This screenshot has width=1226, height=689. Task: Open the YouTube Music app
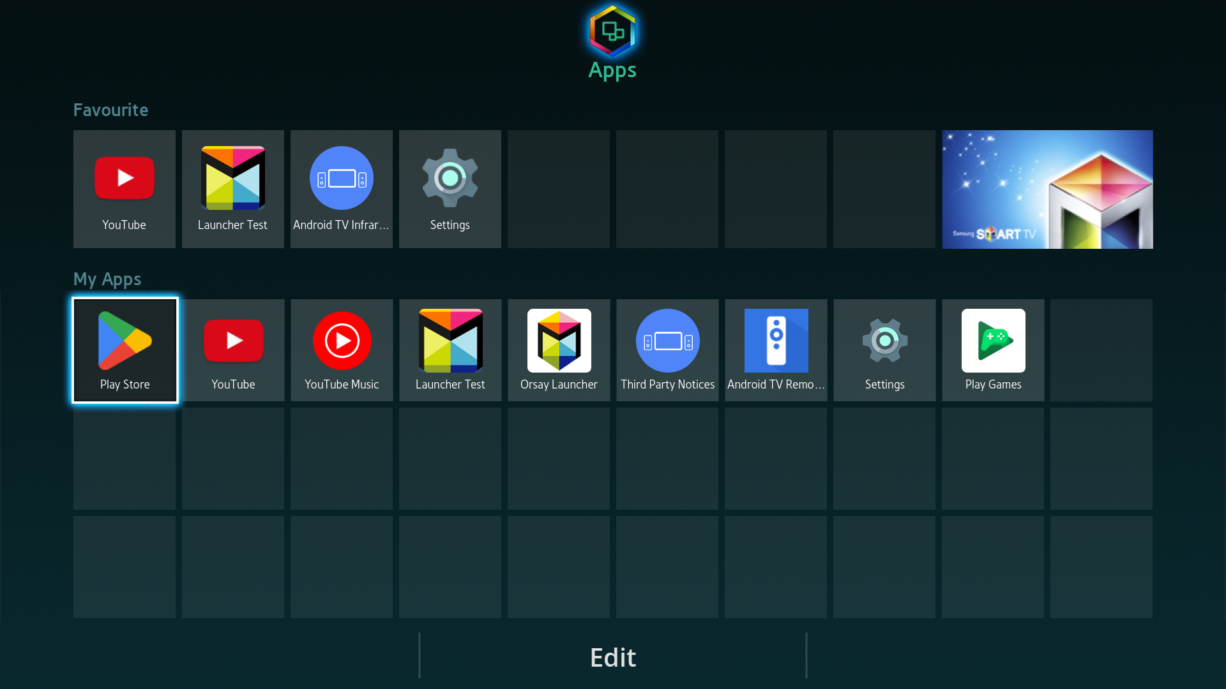pos(342,350)
